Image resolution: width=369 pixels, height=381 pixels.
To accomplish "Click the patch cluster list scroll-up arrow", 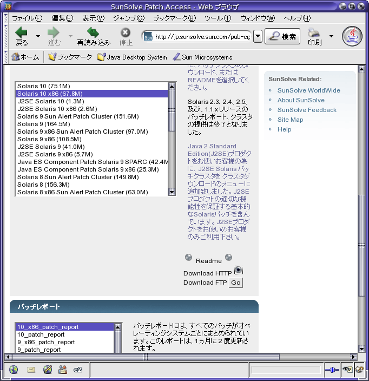I will tap(172, 86).
